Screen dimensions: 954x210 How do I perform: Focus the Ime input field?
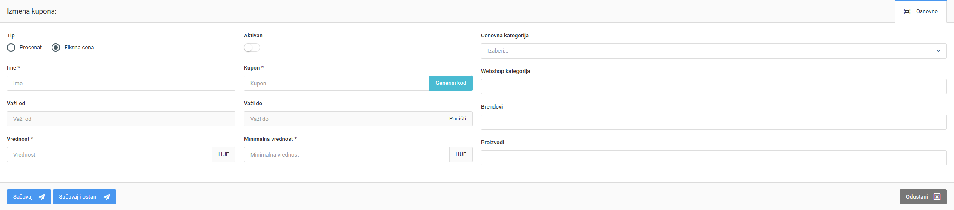(121, 83)
